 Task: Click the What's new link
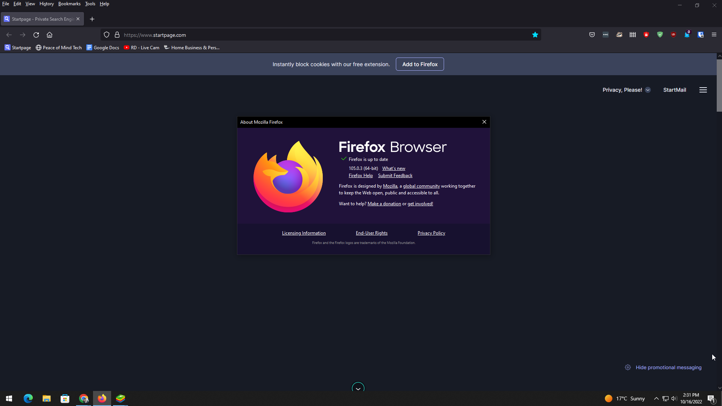pyautogui.click(x=394, y=168)
